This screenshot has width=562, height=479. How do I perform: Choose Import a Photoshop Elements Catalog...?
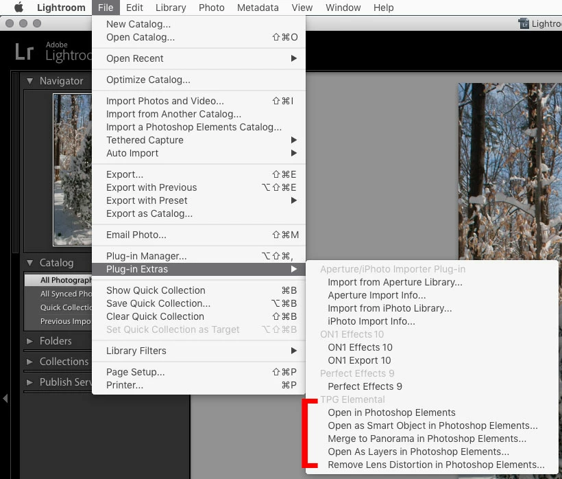click(199, 127)
